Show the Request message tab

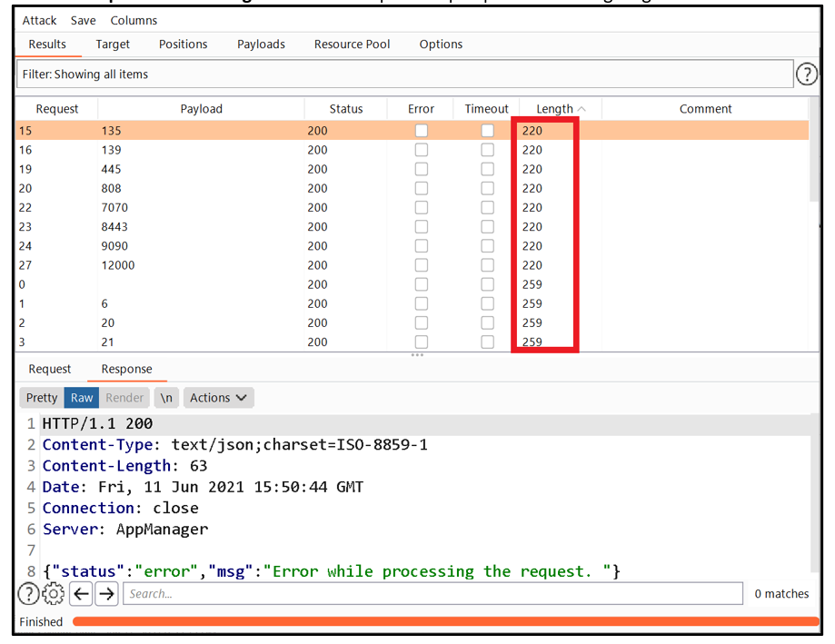(50, 369)
